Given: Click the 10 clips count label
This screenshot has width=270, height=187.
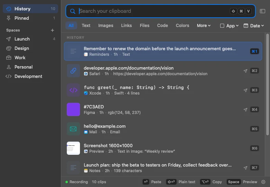Looking at the screenshot, I should pyautogui.click(x=99, y=182).
